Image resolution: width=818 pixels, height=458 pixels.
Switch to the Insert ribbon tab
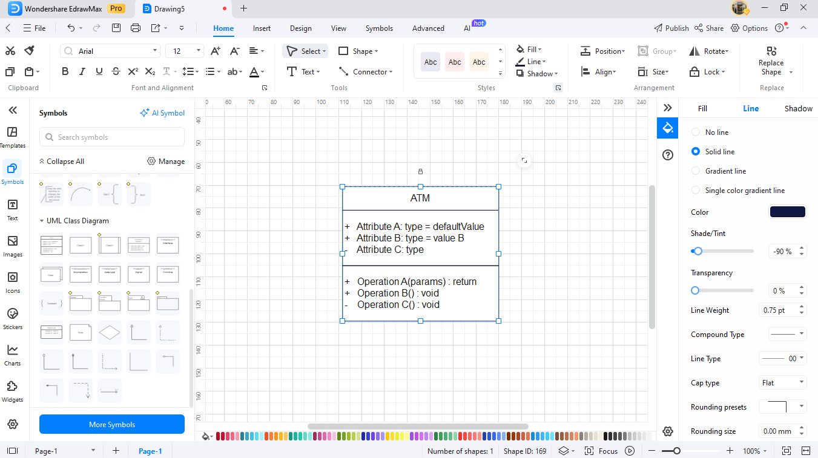pos(262,28)
